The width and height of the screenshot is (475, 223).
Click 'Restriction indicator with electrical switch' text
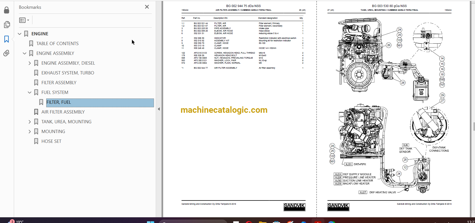pos(277,38)
